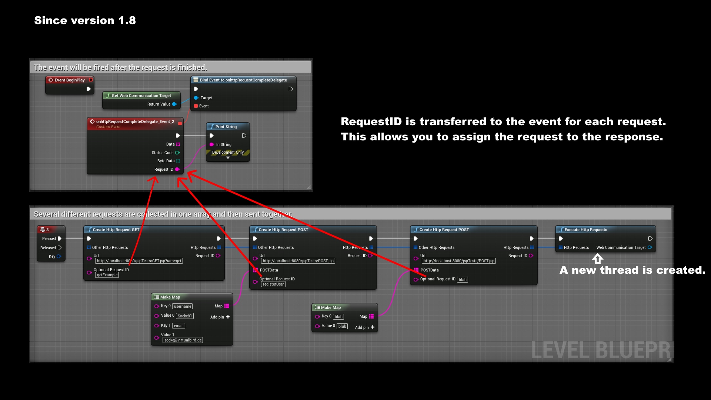The width and height of the screenshot is (711, 400).
Task: Click the red Event delegate pin on Bind Event node
Action: coord(196,106)
